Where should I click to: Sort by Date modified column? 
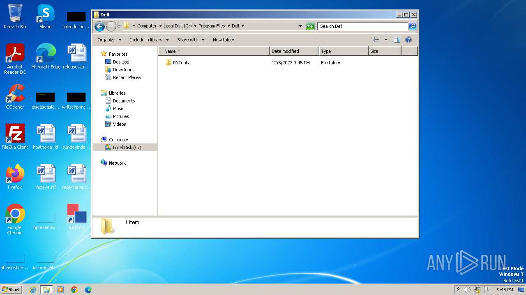[294, 51]
